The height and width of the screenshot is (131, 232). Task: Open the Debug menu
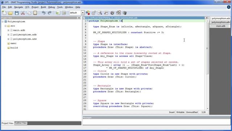[51, 7]
